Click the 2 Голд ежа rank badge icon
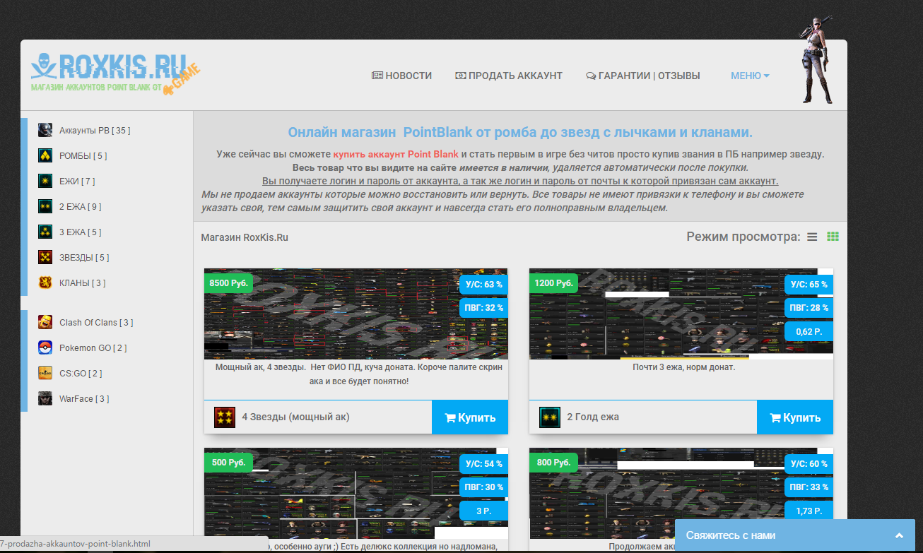 coord(550,417)
